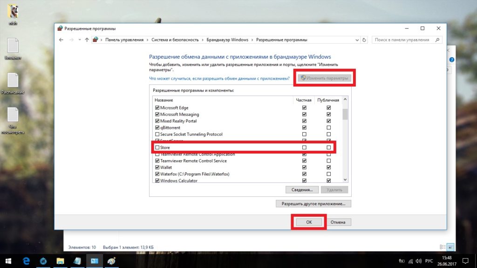Open File Explorer from the taskbar
This screenshot has width=477, height=268.
tap(60, 261)
